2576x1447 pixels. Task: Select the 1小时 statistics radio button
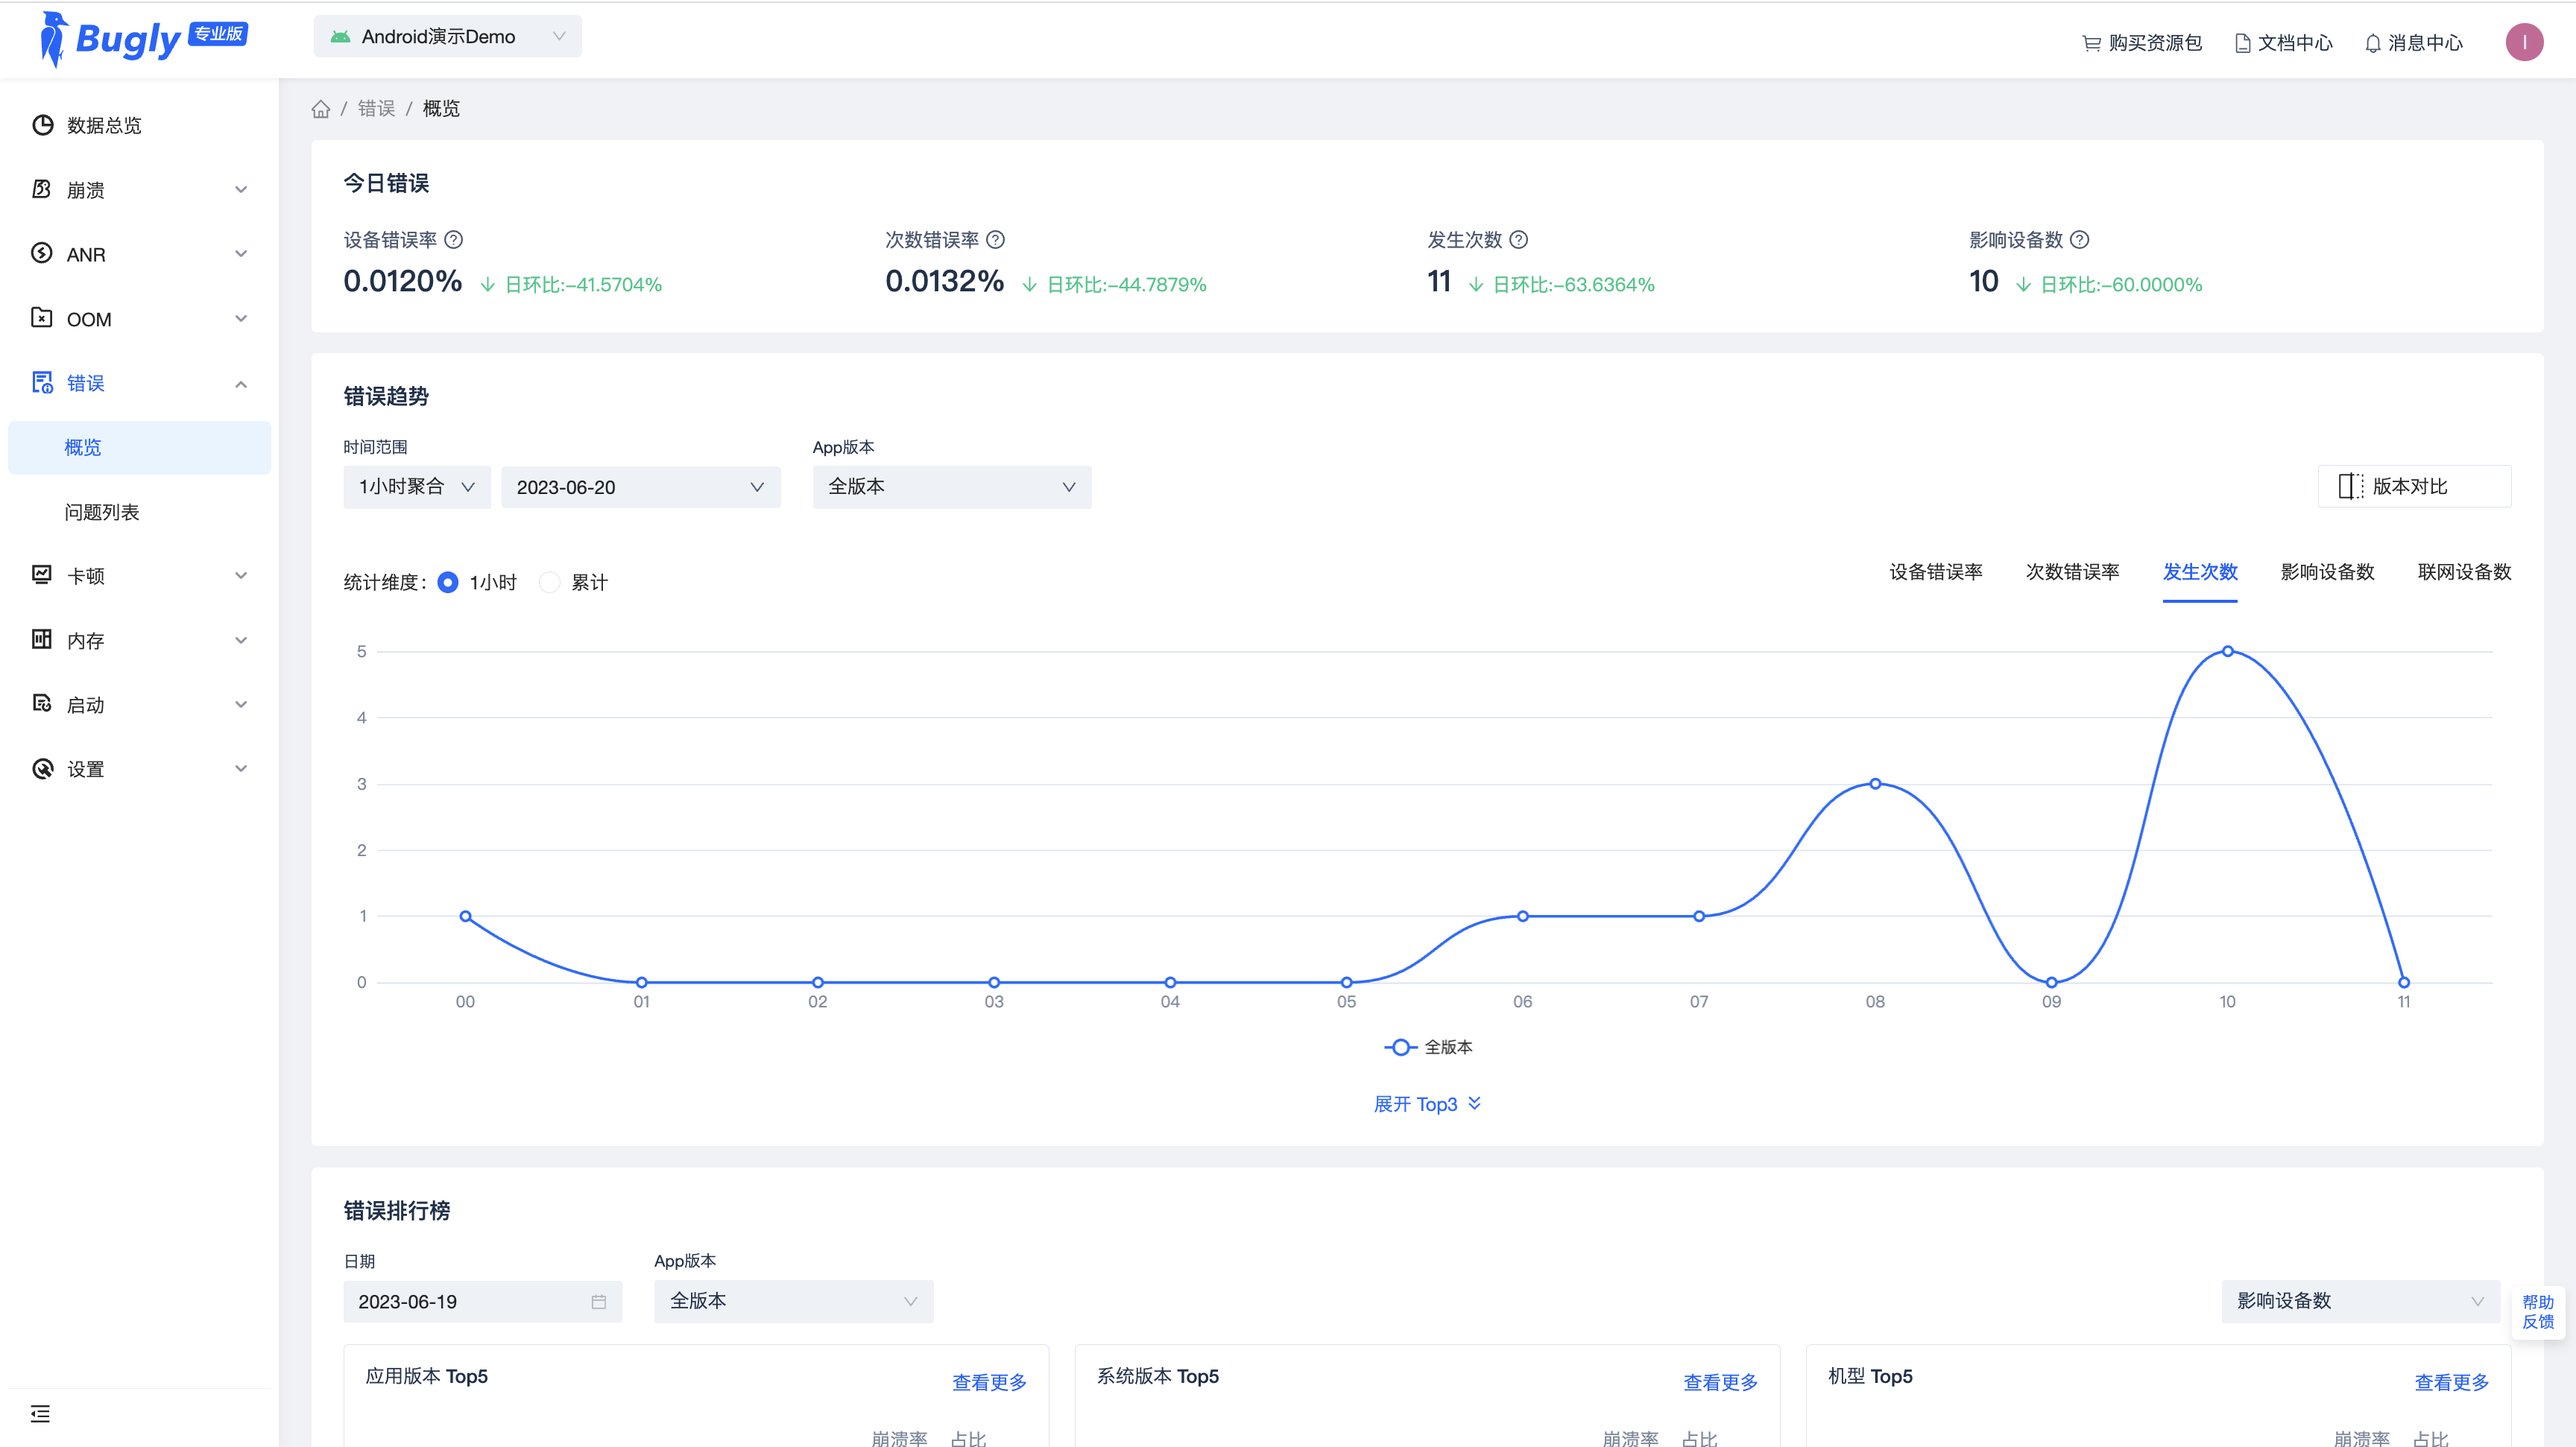(448, 583)
